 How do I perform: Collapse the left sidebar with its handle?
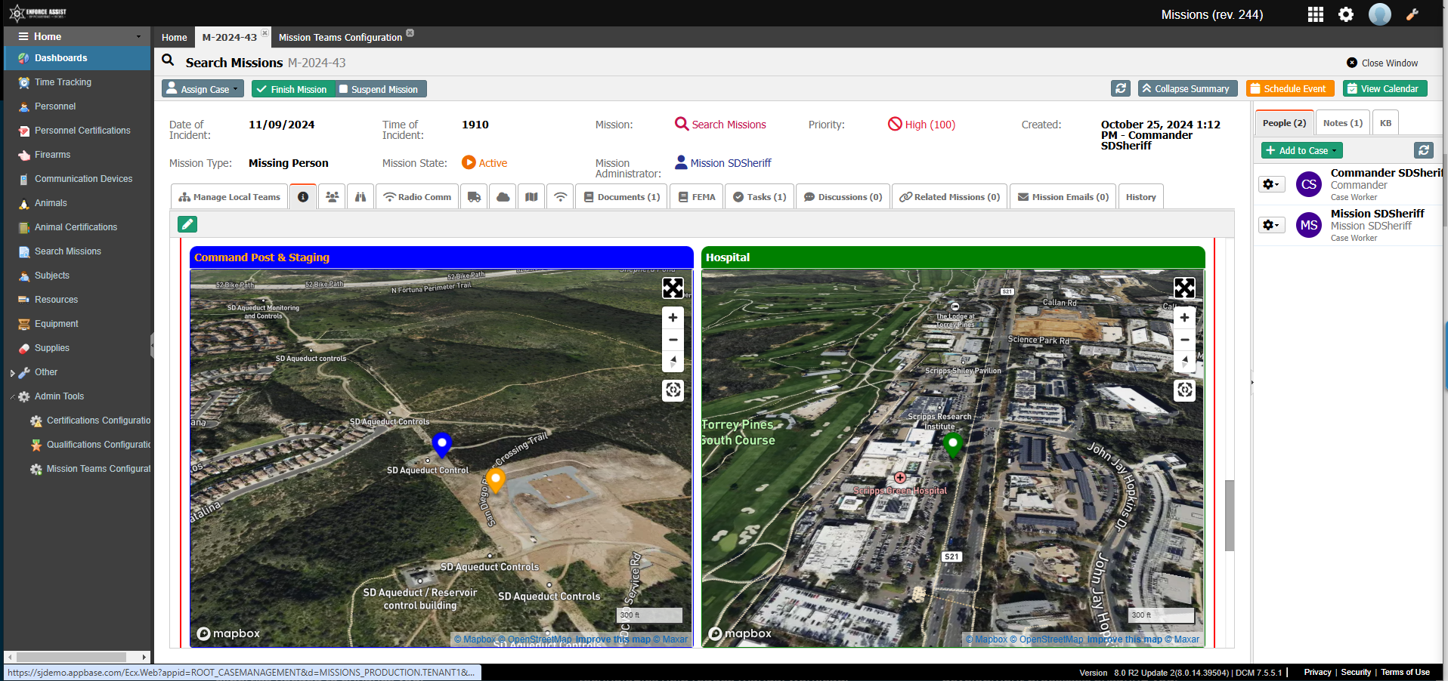pos(152,345)
